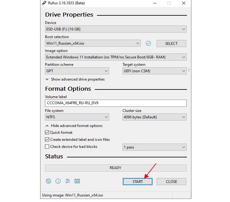230x202 pixels.
Task: Open the Target system UEFI dropdown
Action: (x=155, y=71)
